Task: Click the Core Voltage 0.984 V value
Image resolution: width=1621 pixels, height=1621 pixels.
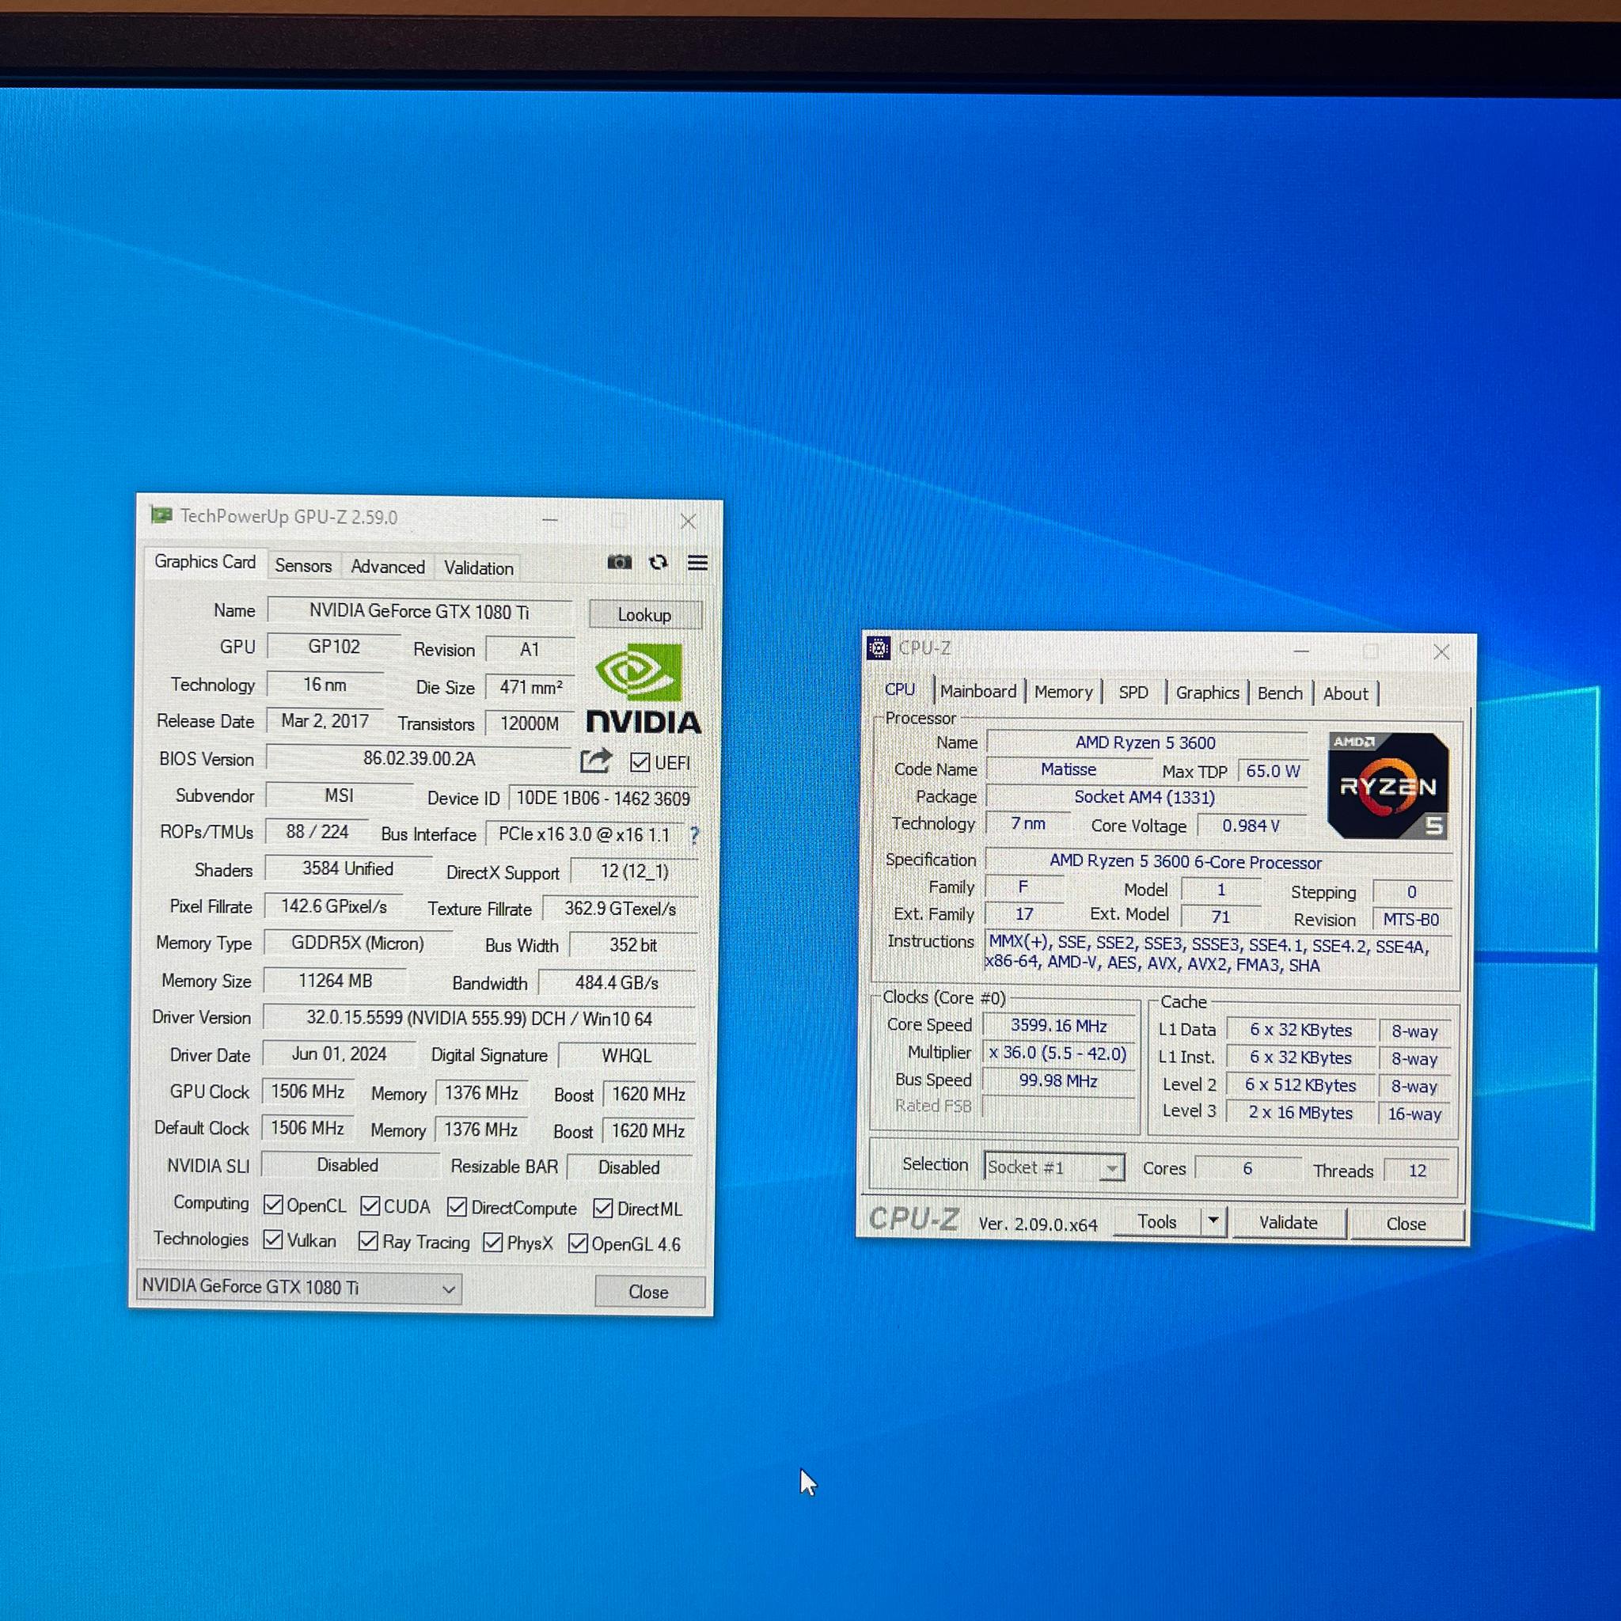Action: [1251, 826]
